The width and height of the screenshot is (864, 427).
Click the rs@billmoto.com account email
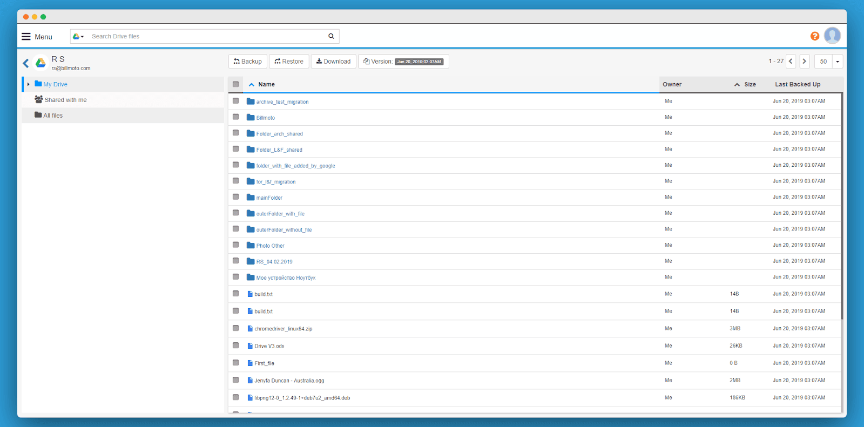pos(71,69)
